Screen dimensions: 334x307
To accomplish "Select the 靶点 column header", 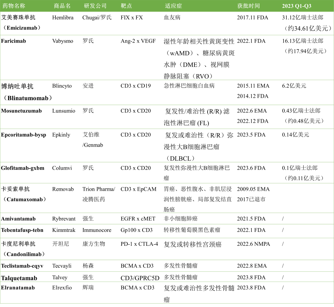I will click(126, 6).
